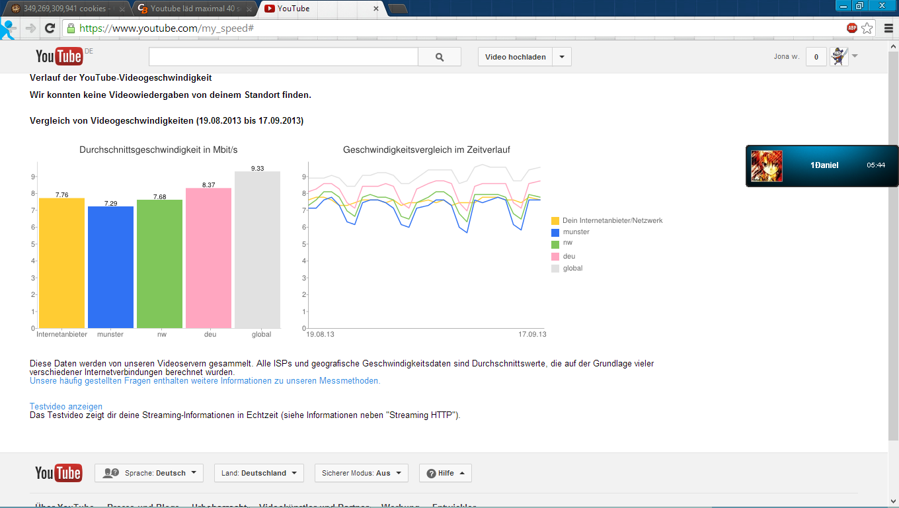Reload the page with the refresh icon
Image resolution: width=899 pixels, height=508 pixels.
(49, 28)
